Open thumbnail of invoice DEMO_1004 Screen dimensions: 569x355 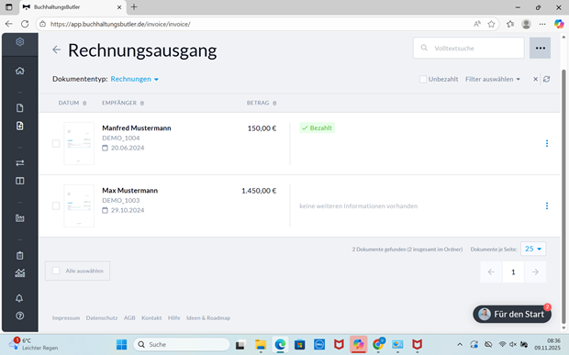point(79,144)
